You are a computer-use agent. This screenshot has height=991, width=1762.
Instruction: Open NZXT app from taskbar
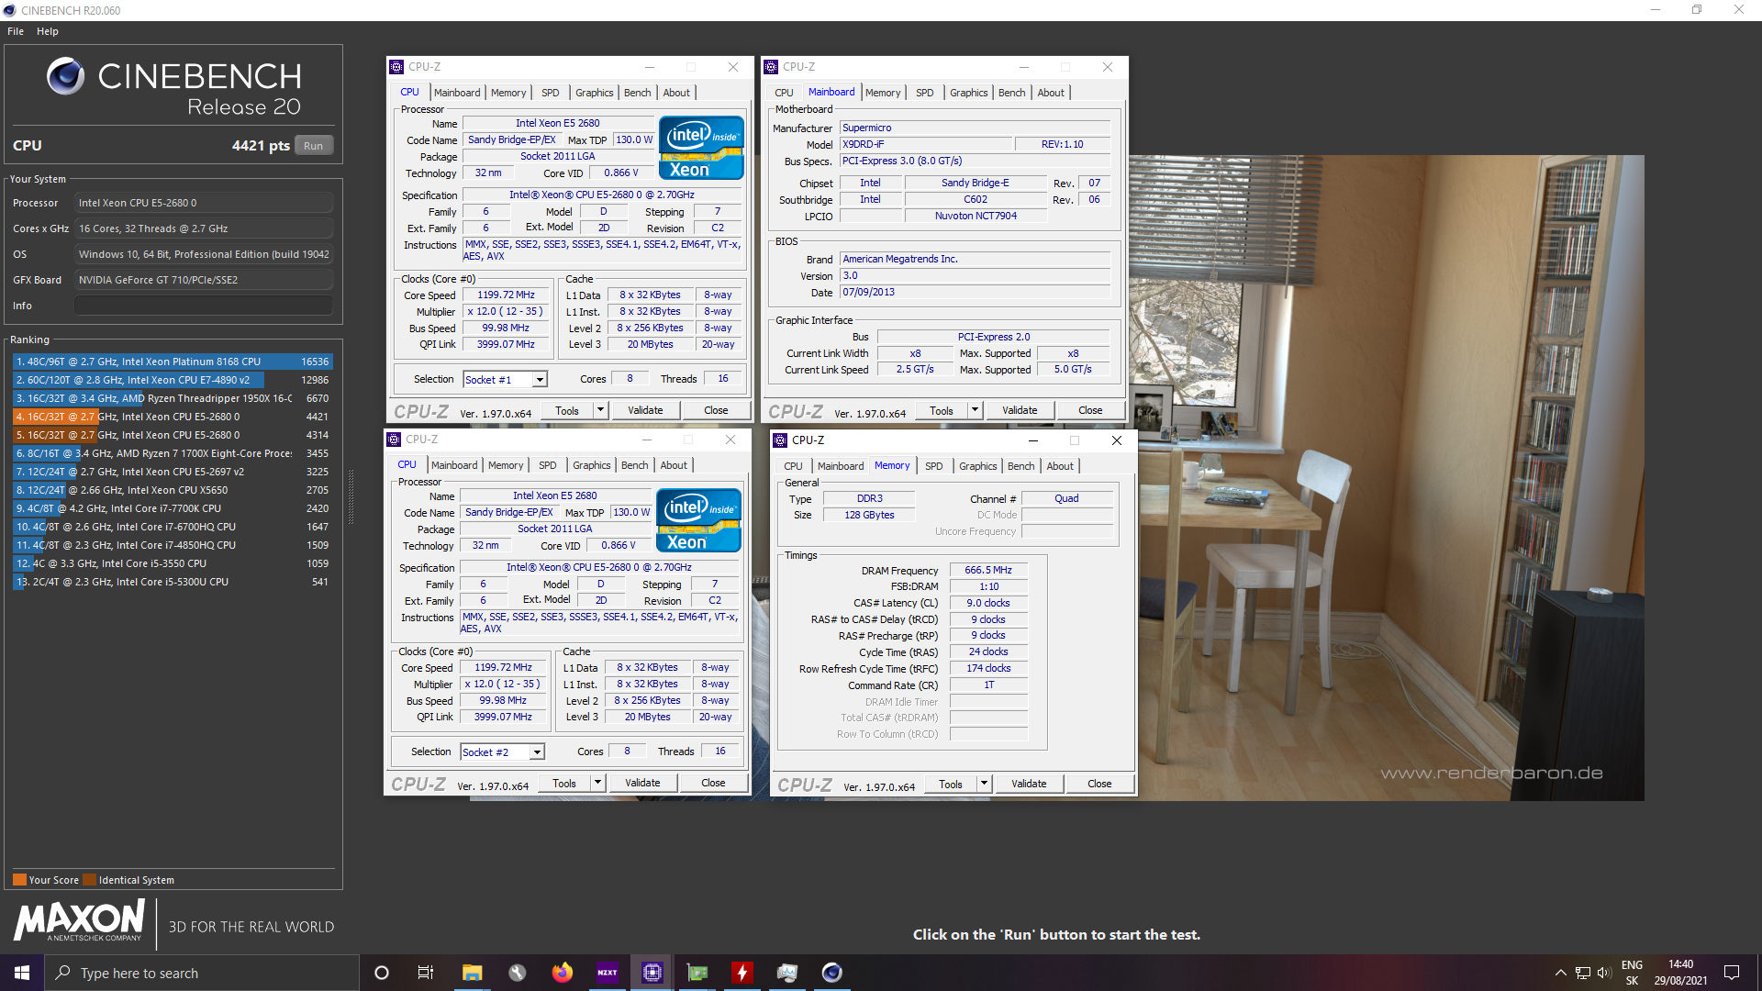tap(607, 973)
